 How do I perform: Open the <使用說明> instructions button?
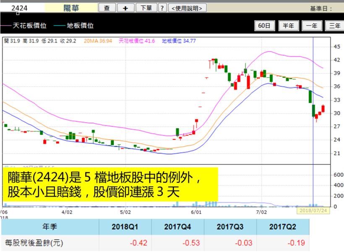coord(187,8)
